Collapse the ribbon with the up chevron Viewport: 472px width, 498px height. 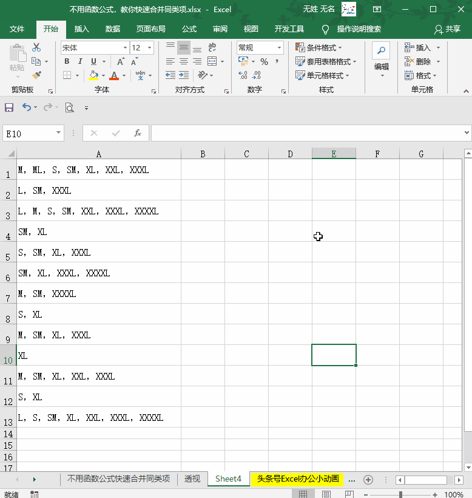pyautogui.click(x=466, y=91)
